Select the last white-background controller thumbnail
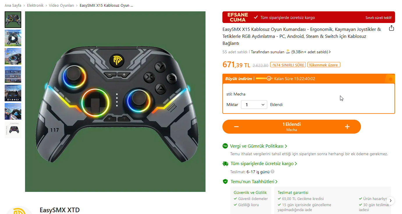 coord(13,130)
